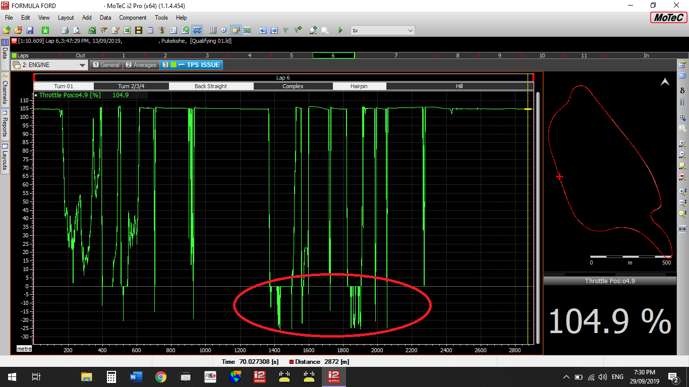Click the zoom cursor magnifier toolbar icon
This screenshot has width=689, height=387.
313,30
